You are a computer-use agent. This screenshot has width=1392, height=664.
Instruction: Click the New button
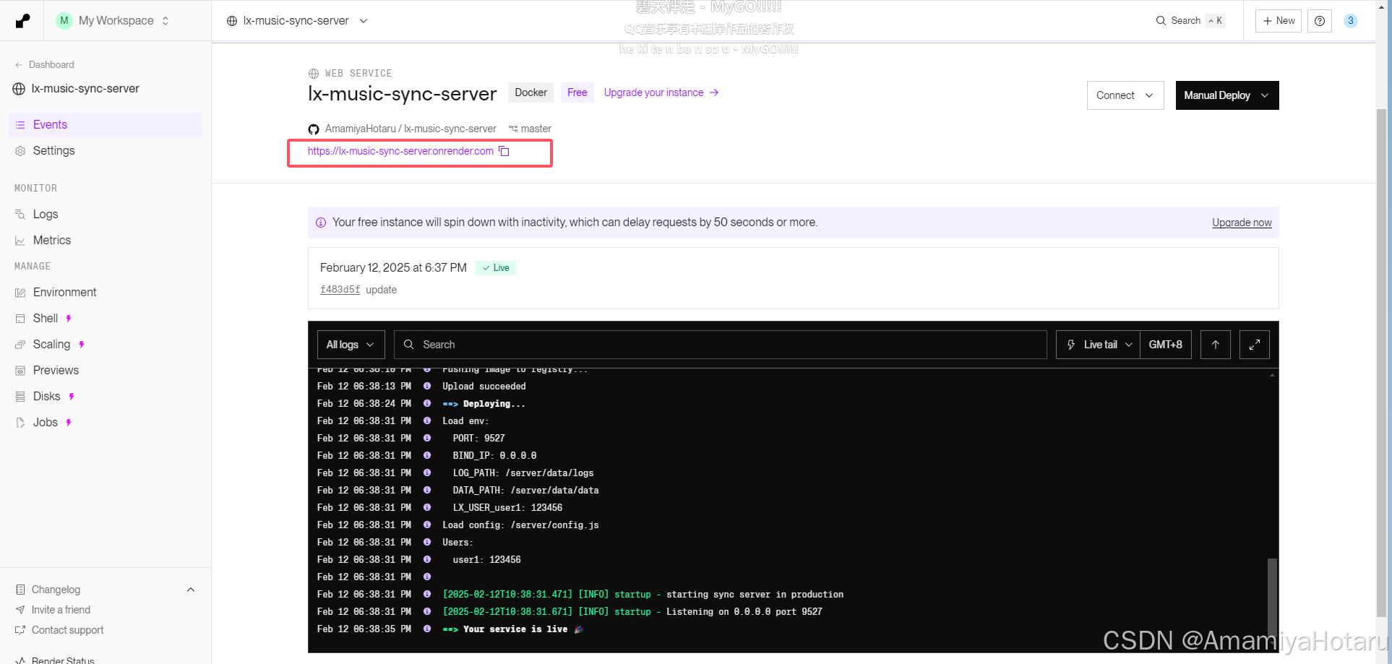[x=1278, y=21]
